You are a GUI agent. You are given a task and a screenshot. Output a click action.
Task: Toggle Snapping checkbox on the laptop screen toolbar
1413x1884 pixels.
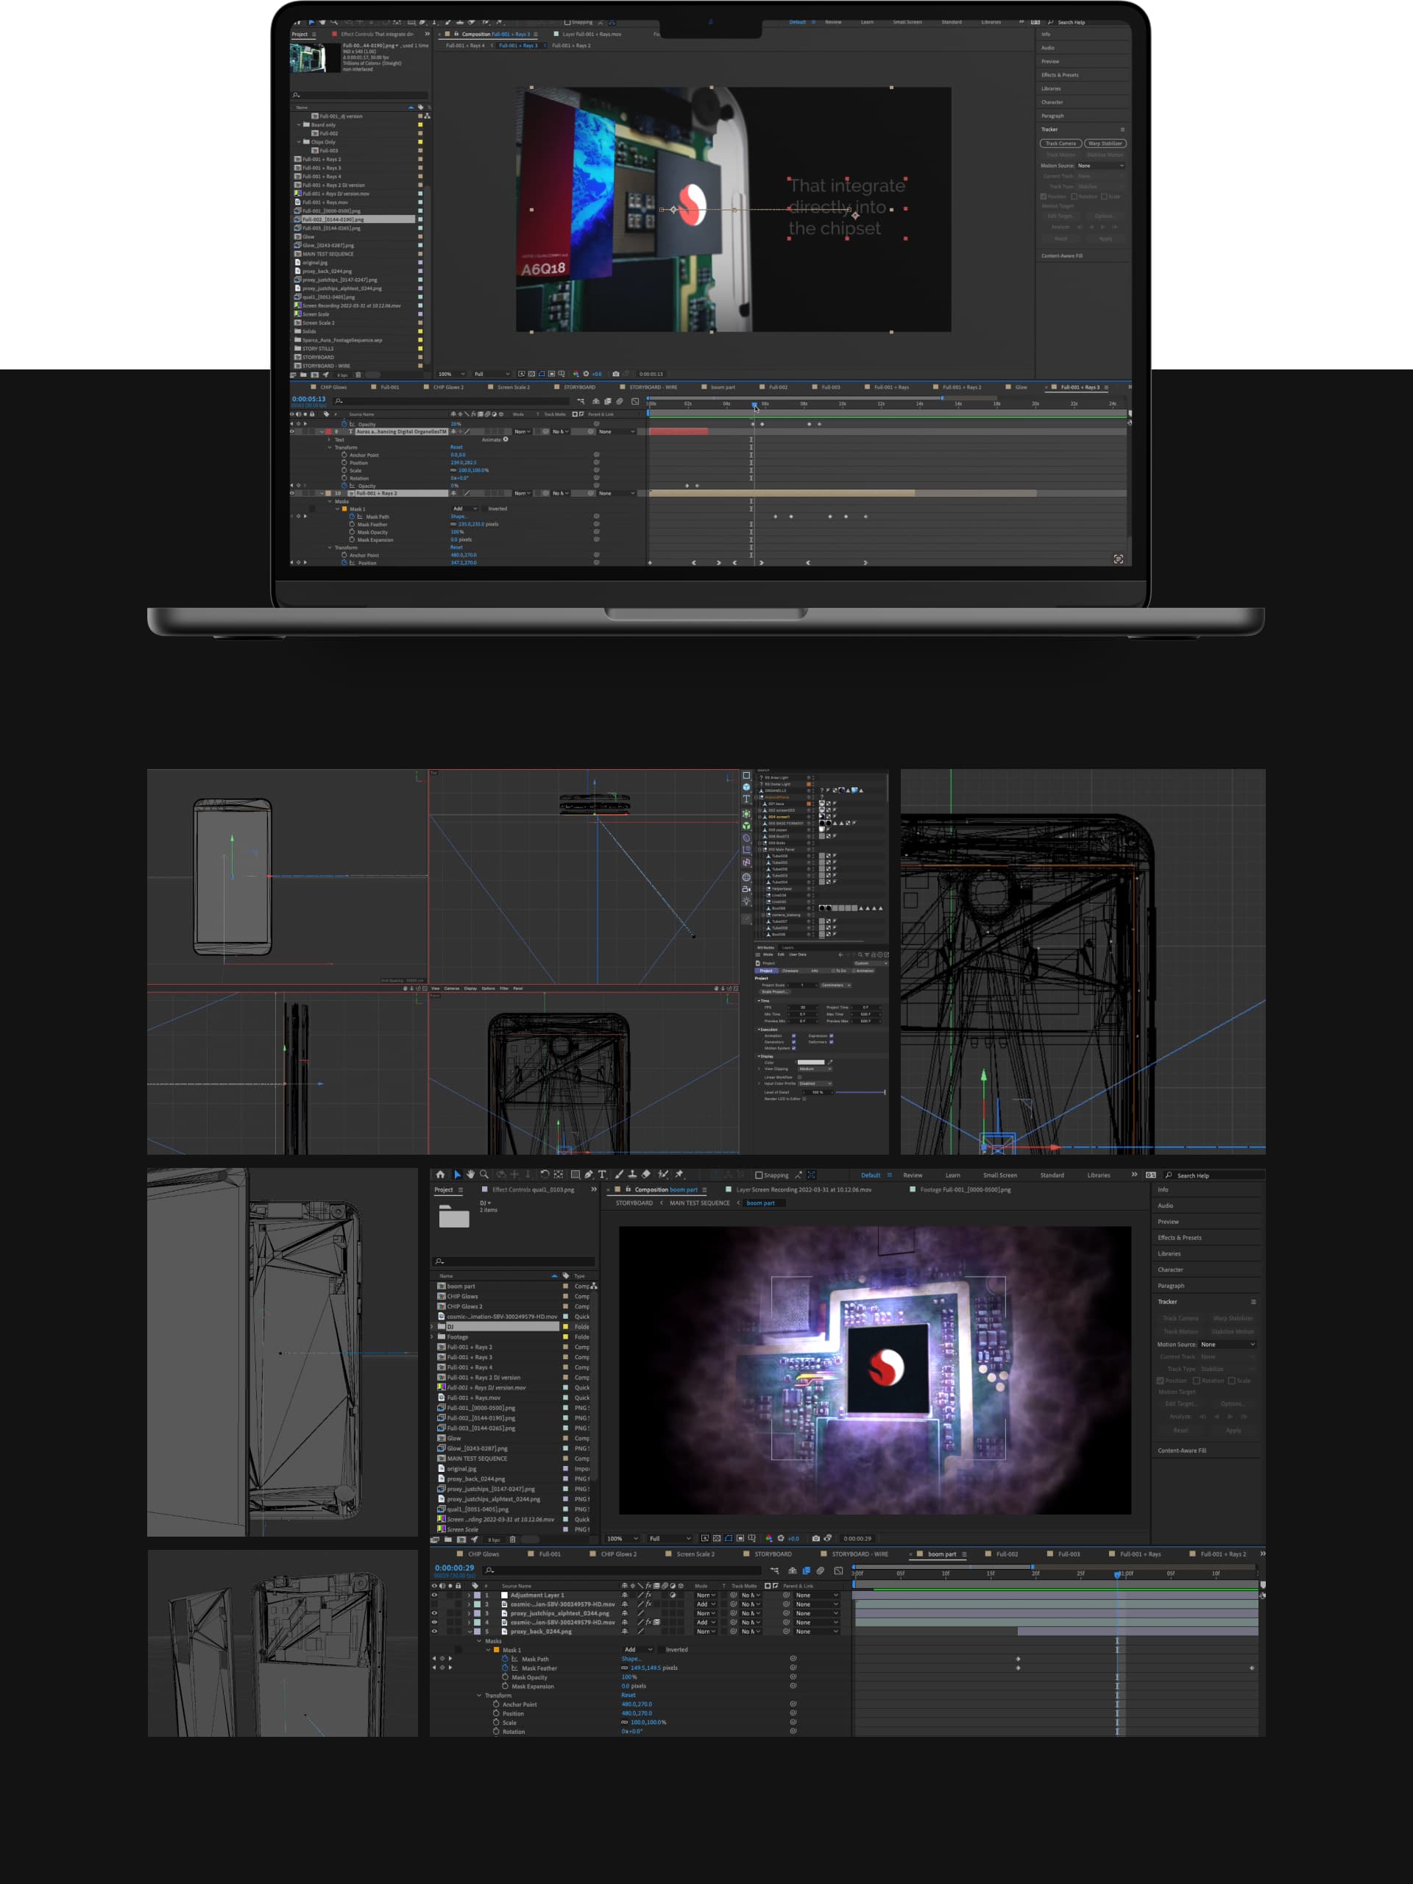point(567,22)
